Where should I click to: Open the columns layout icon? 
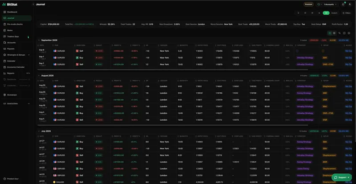(x=344, y=33)
